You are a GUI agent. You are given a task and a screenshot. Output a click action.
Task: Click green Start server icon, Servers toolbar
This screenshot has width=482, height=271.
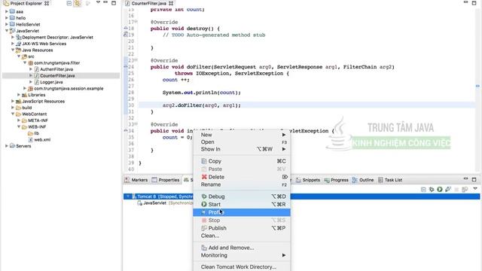pos(440,189)
